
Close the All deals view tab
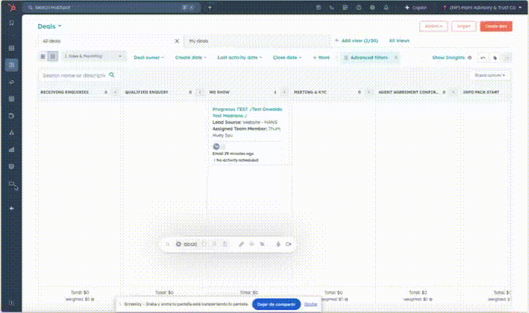(177, 41)
